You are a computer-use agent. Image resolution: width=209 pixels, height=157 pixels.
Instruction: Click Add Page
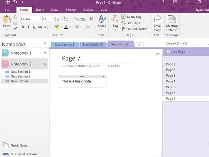click(176, 52)
